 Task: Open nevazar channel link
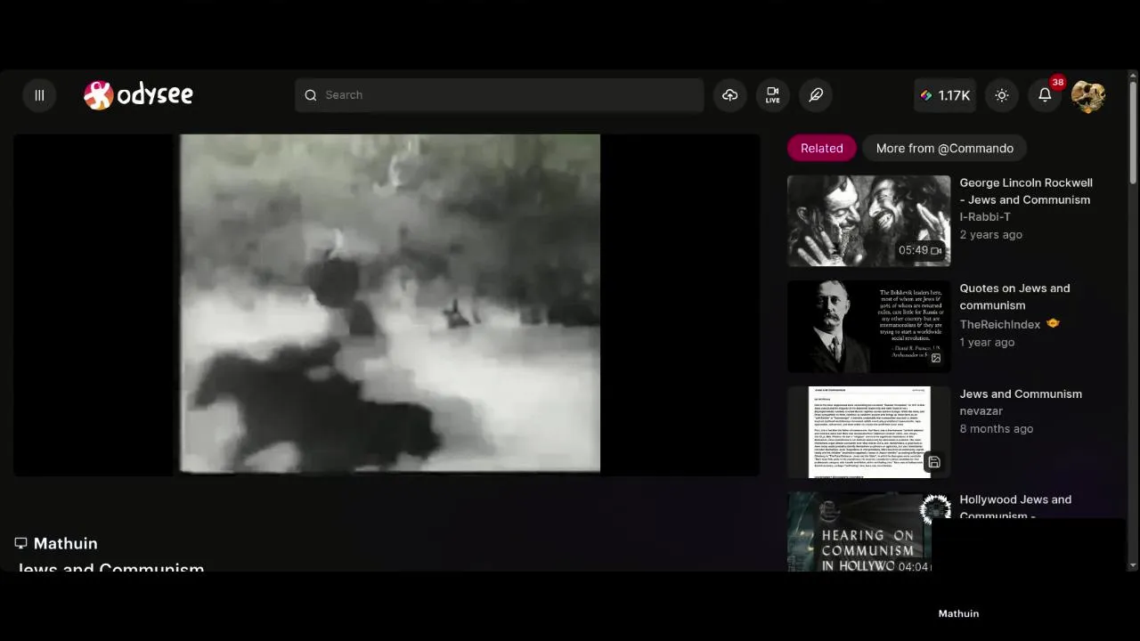coord(981,411)
